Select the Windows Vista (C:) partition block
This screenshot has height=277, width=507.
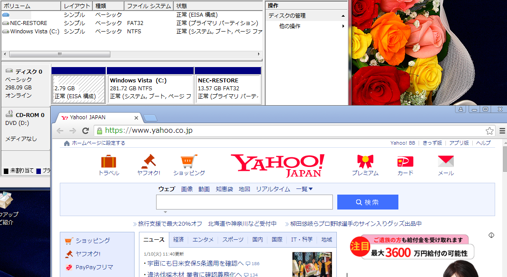pyautogui.click(x=150, y=89)
